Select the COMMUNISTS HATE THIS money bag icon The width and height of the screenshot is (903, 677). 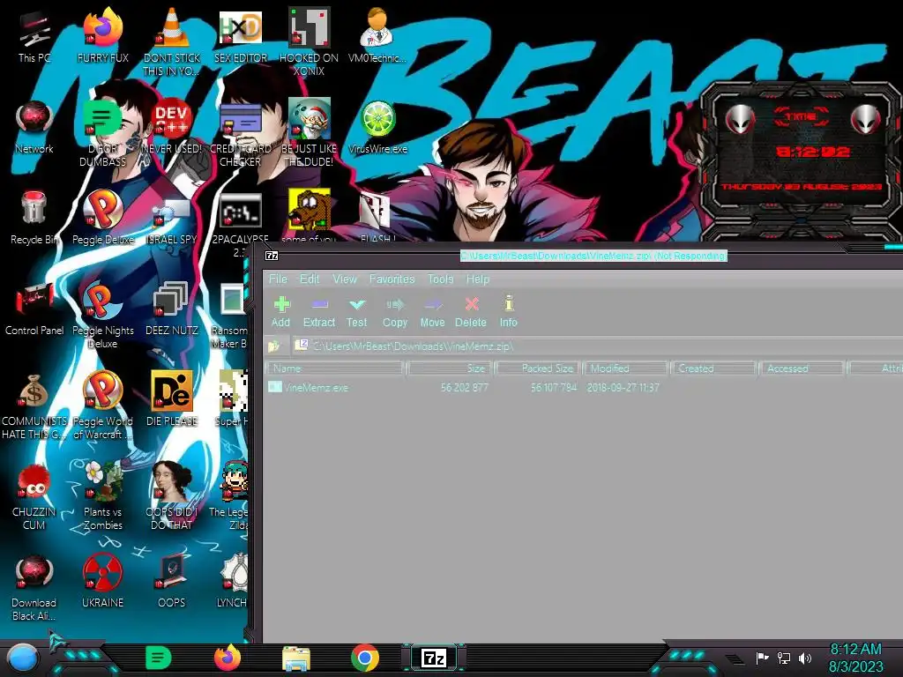coord(34,405)
